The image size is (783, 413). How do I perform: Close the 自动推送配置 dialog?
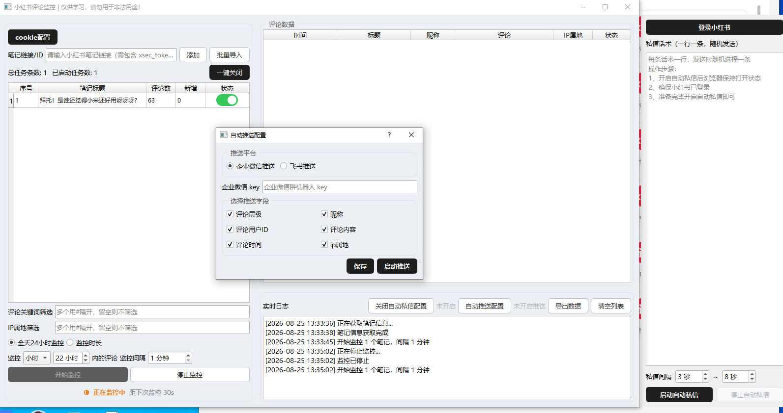pos(411,135)
